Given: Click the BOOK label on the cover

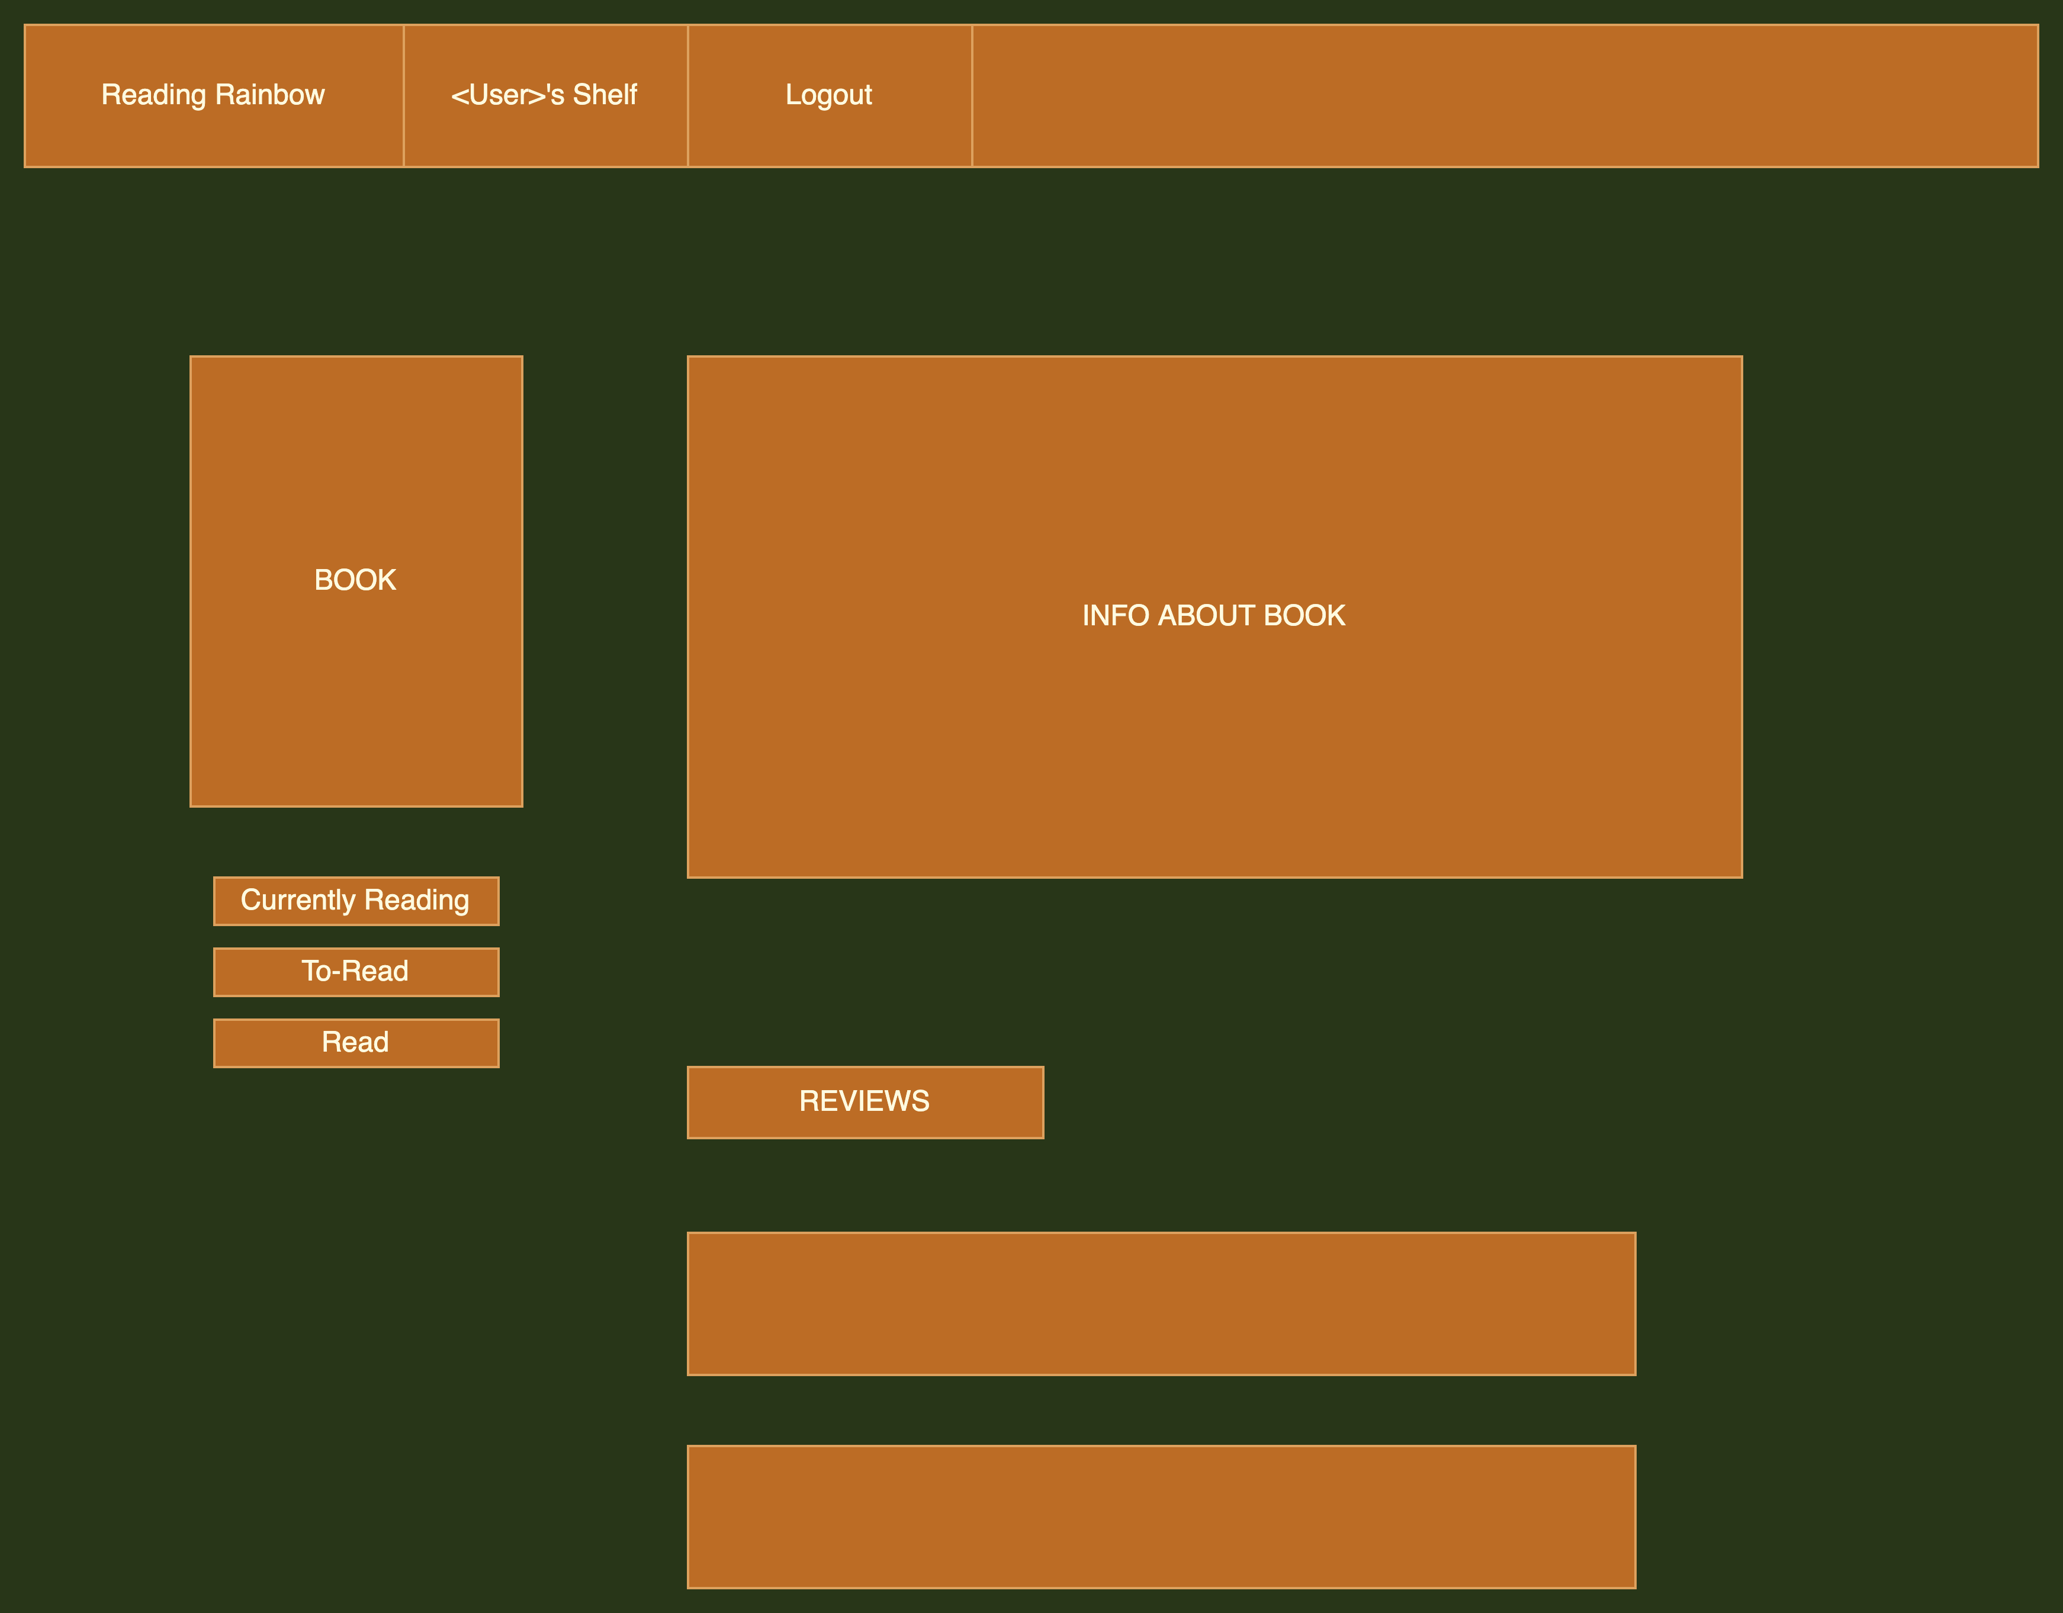Looking at the screenshot, I should tap(356, 580).
